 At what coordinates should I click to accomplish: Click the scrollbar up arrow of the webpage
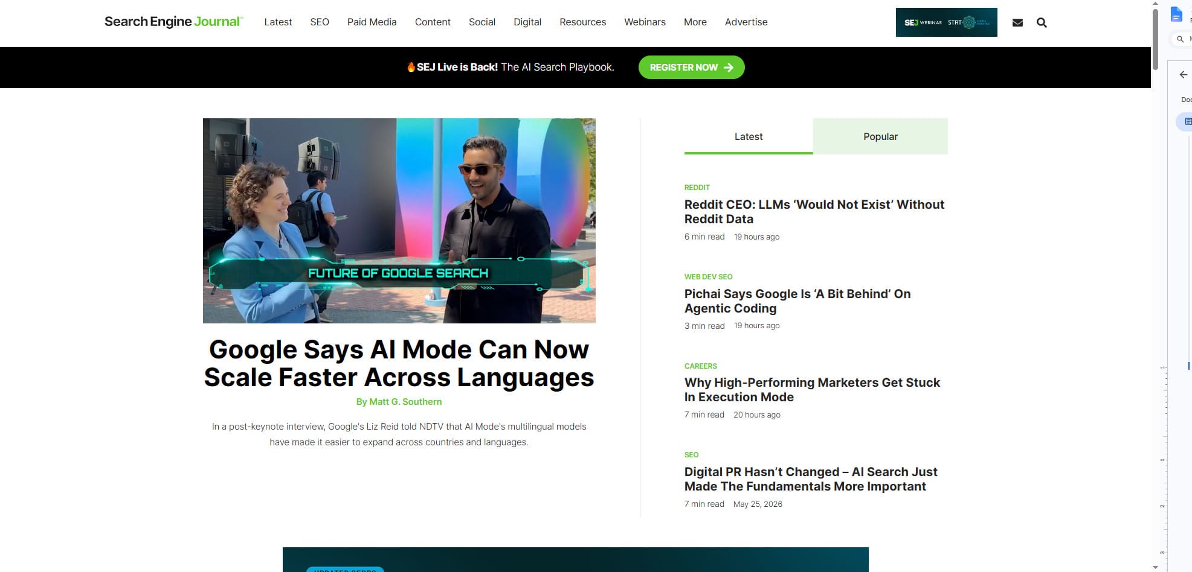click(x=1155, y=4)
